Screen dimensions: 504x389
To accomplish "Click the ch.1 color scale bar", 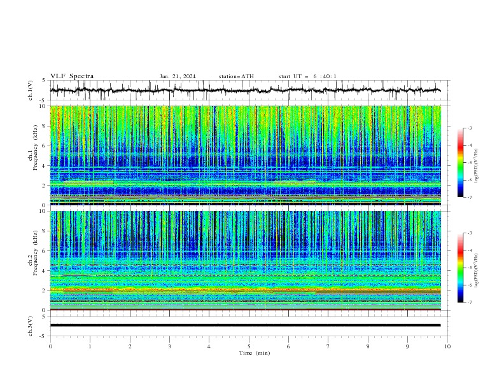I will (x=460, y=163).
